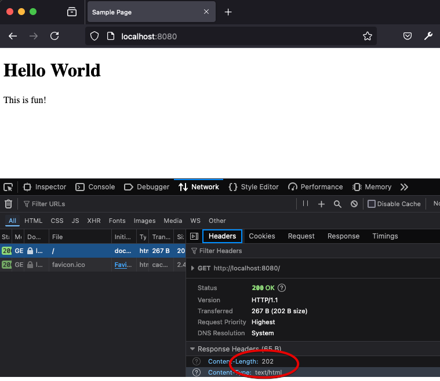Viewport: 440px width, 381px height.
Task: Open the Response details tab
Action: [x=343, y=236]
